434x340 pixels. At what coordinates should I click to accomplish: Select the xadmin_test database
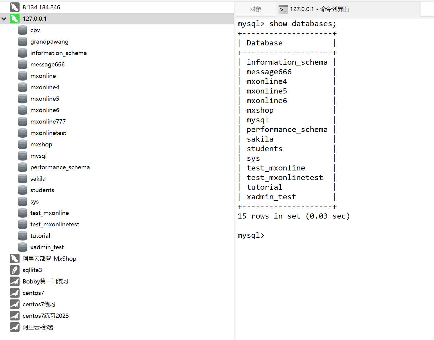pyautogui.click(x=47, y=247)
